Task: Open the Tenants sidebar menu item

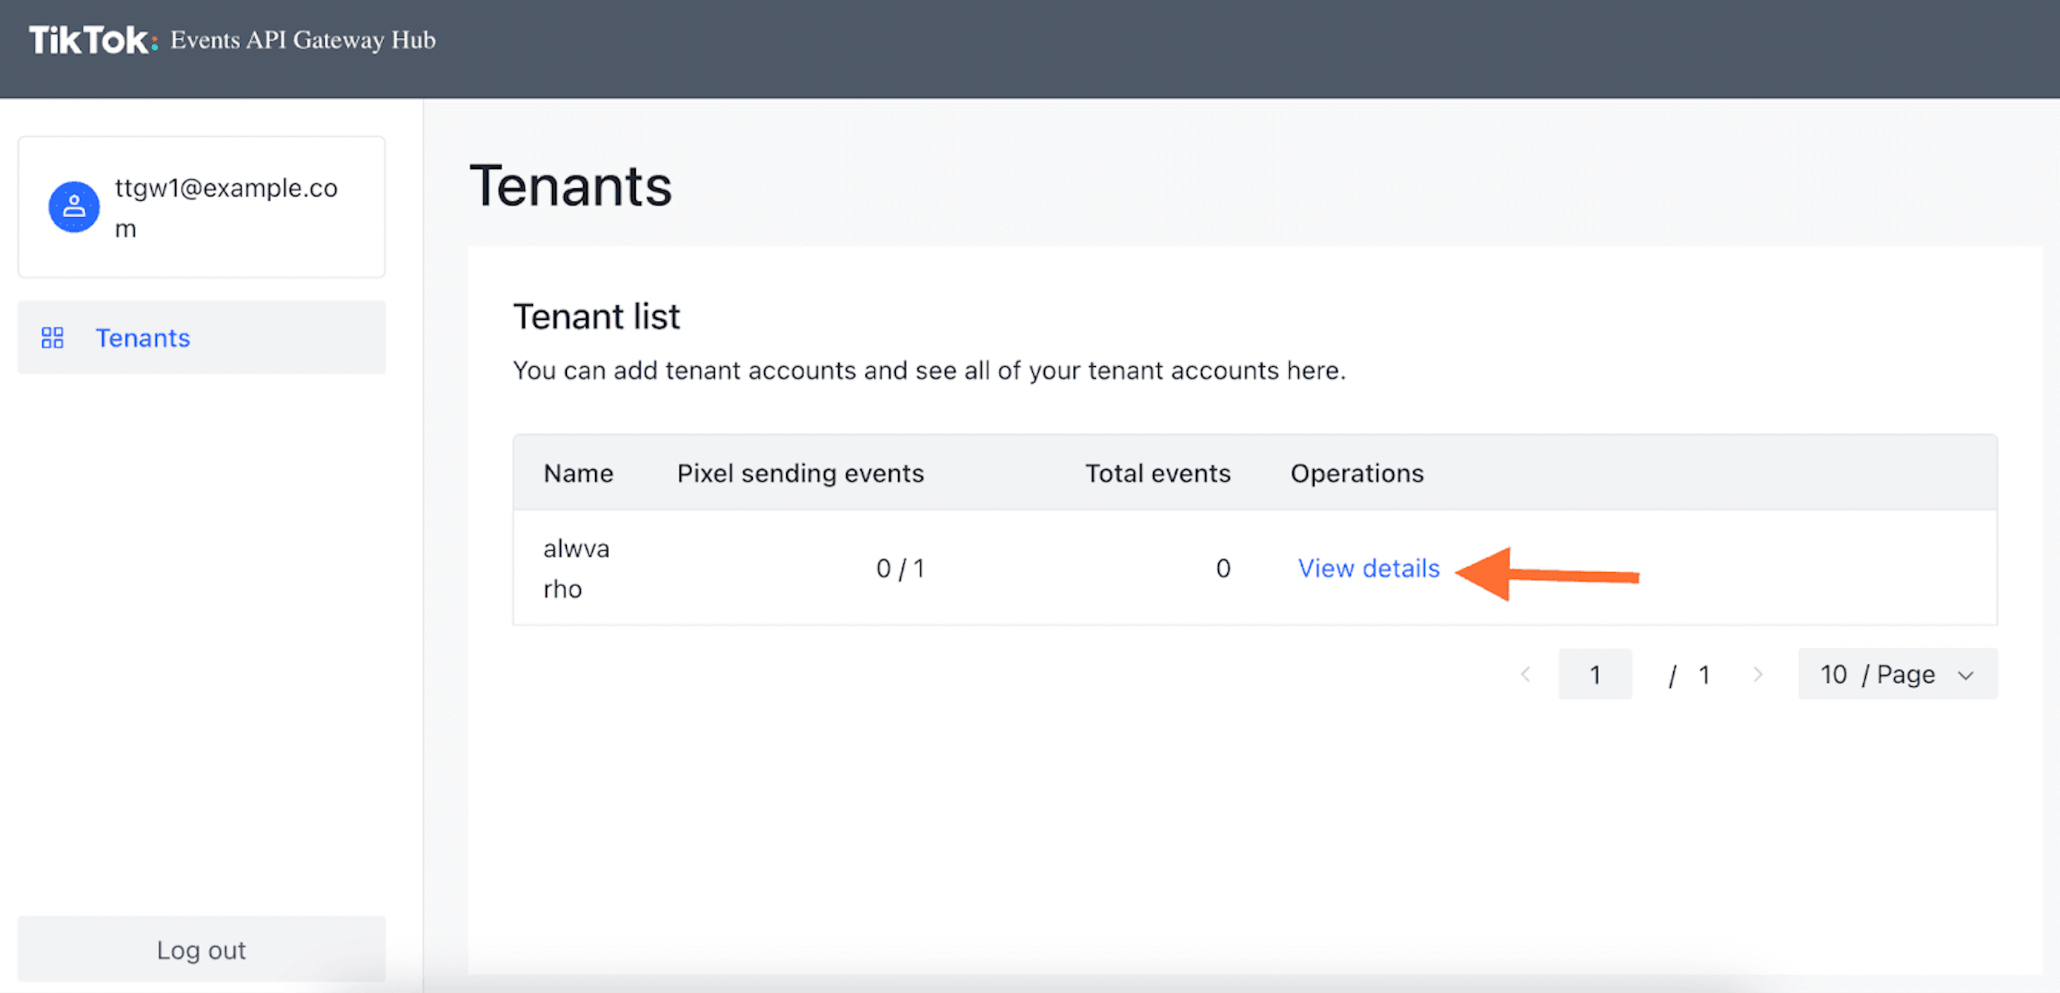Action: click(202, 337)
